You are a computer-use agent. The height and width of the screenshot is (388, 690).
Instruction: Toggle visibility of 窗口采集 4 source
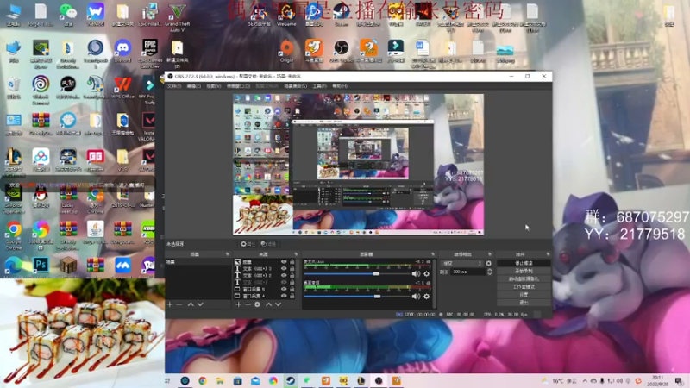[x=284, y=296]
